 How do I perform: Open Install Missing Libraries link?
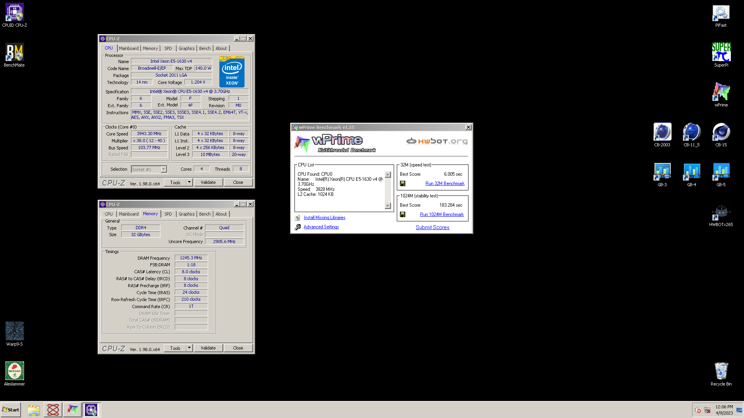tap(324, 218)
